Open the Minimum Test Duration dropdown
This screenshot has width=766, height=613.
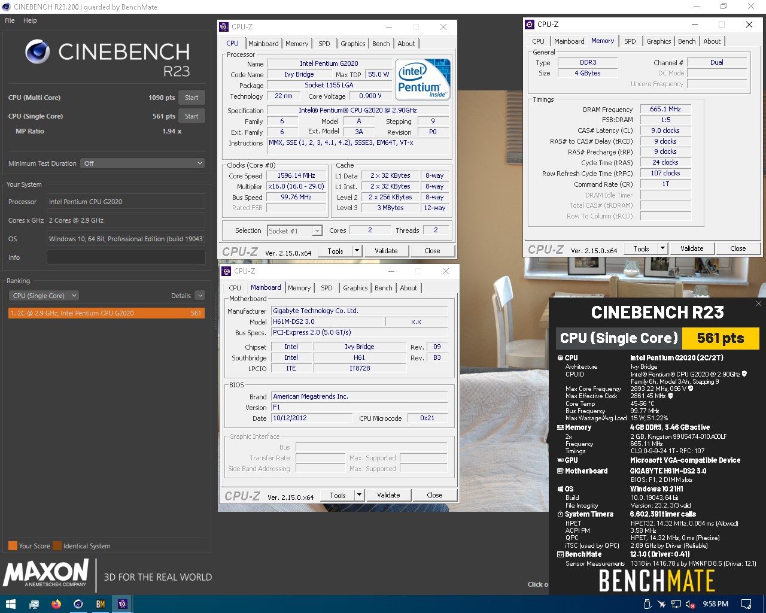143,163
